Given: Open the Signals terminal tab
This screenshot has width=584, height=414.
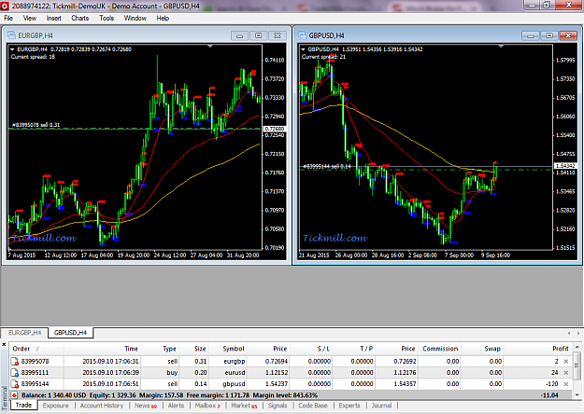Looking at the screenshot, I should click(x=278, y=406).
